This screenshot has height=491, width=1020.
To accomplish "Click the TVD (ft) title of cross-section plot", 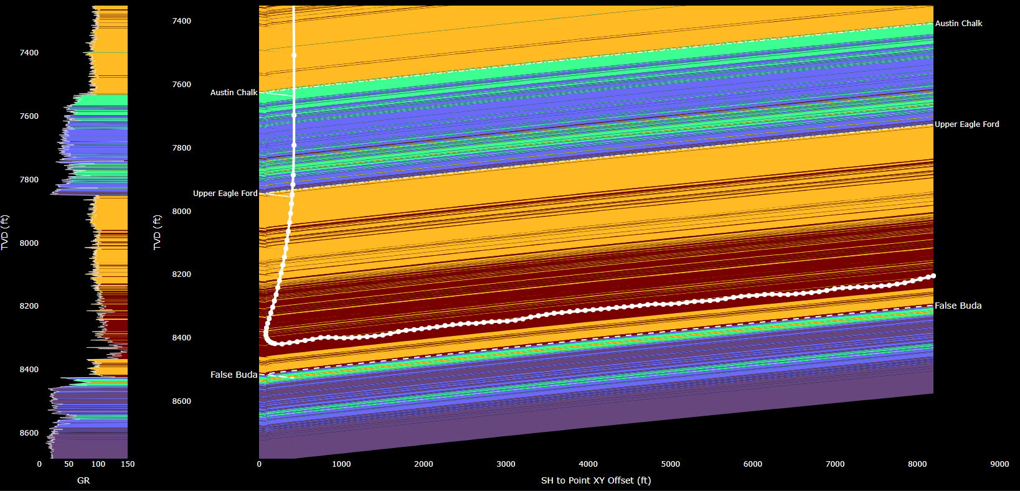I will click(157, 232).
